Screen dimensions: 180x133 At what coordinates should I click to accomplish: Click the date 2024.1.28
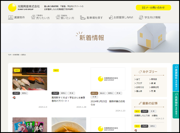81,107
